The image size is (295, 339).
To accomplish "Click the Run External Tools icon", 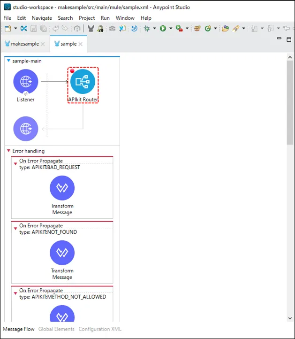I will click(179, 28).
